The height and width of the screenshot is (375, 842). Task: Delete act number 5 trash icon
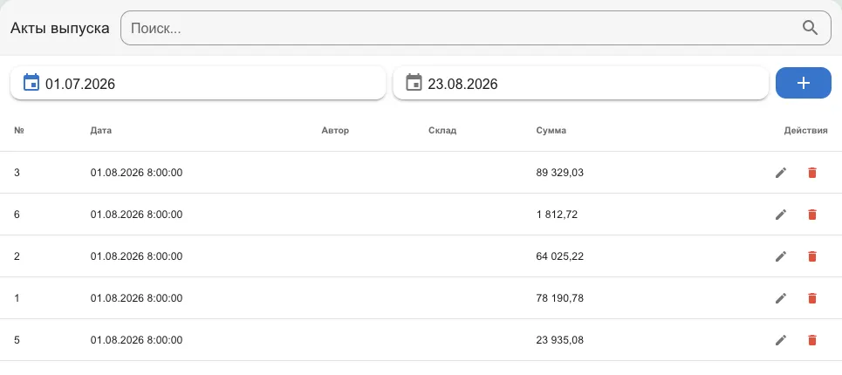(812, 340)
